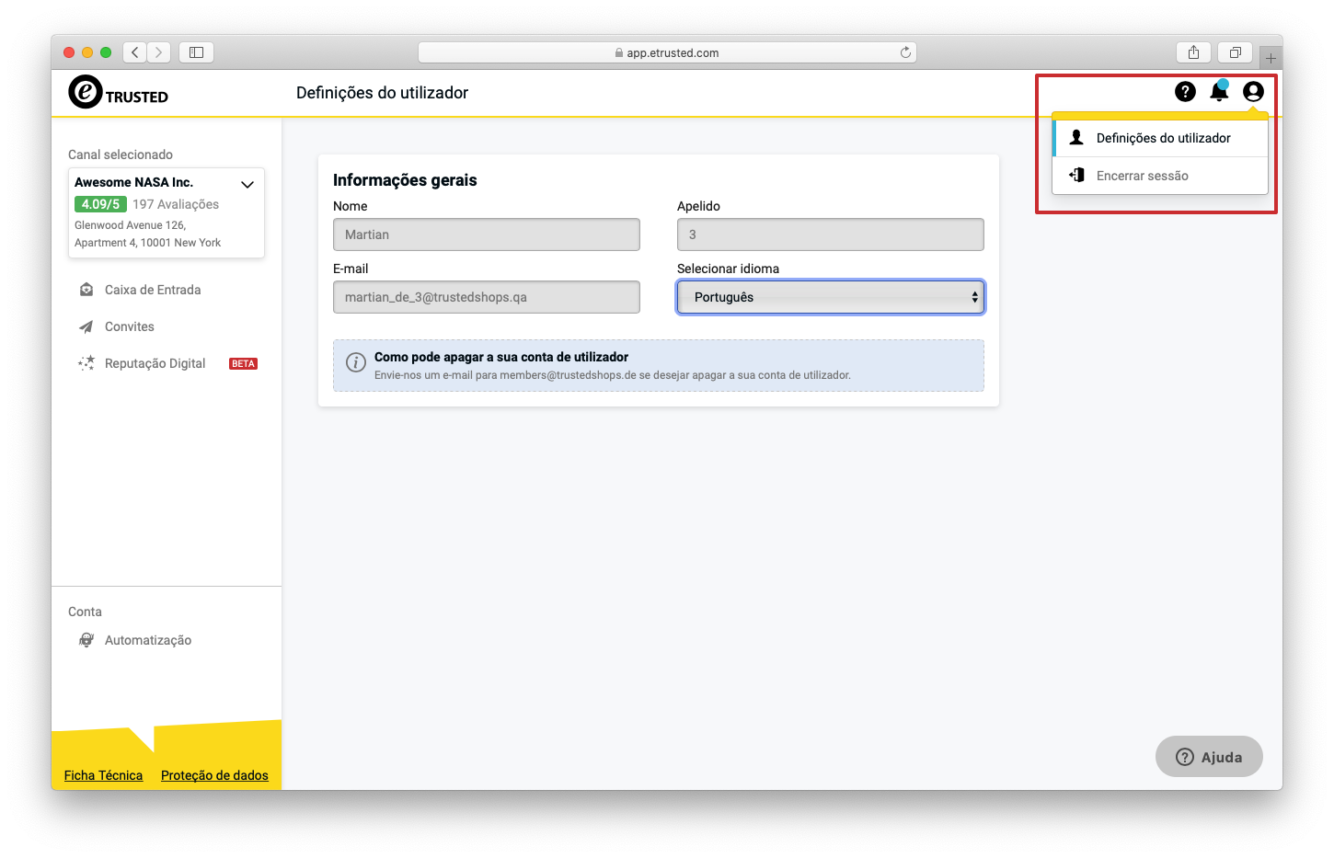Go back with Safari's back arrow
Image resolution: width=1334 pixels, height=858 pixels.
135,52
